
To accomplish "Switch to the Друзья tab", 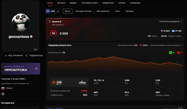I will [61, 3].
